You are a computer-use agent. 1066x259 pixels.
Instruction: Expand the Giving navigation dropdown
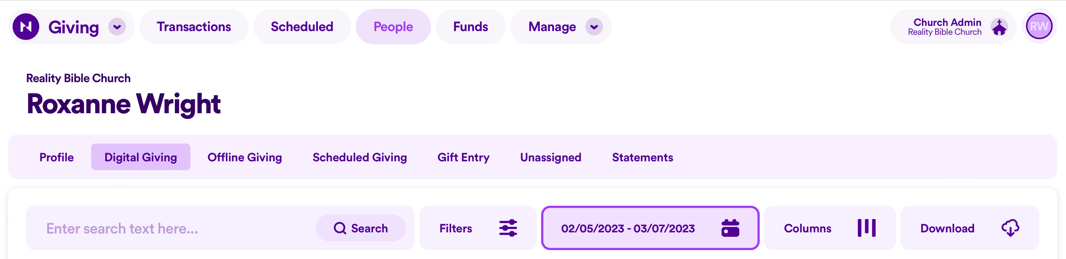117,26
